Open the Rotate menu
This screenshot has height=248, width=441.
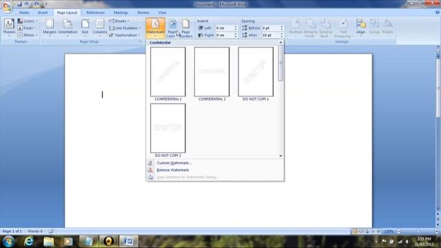[387, 28]
